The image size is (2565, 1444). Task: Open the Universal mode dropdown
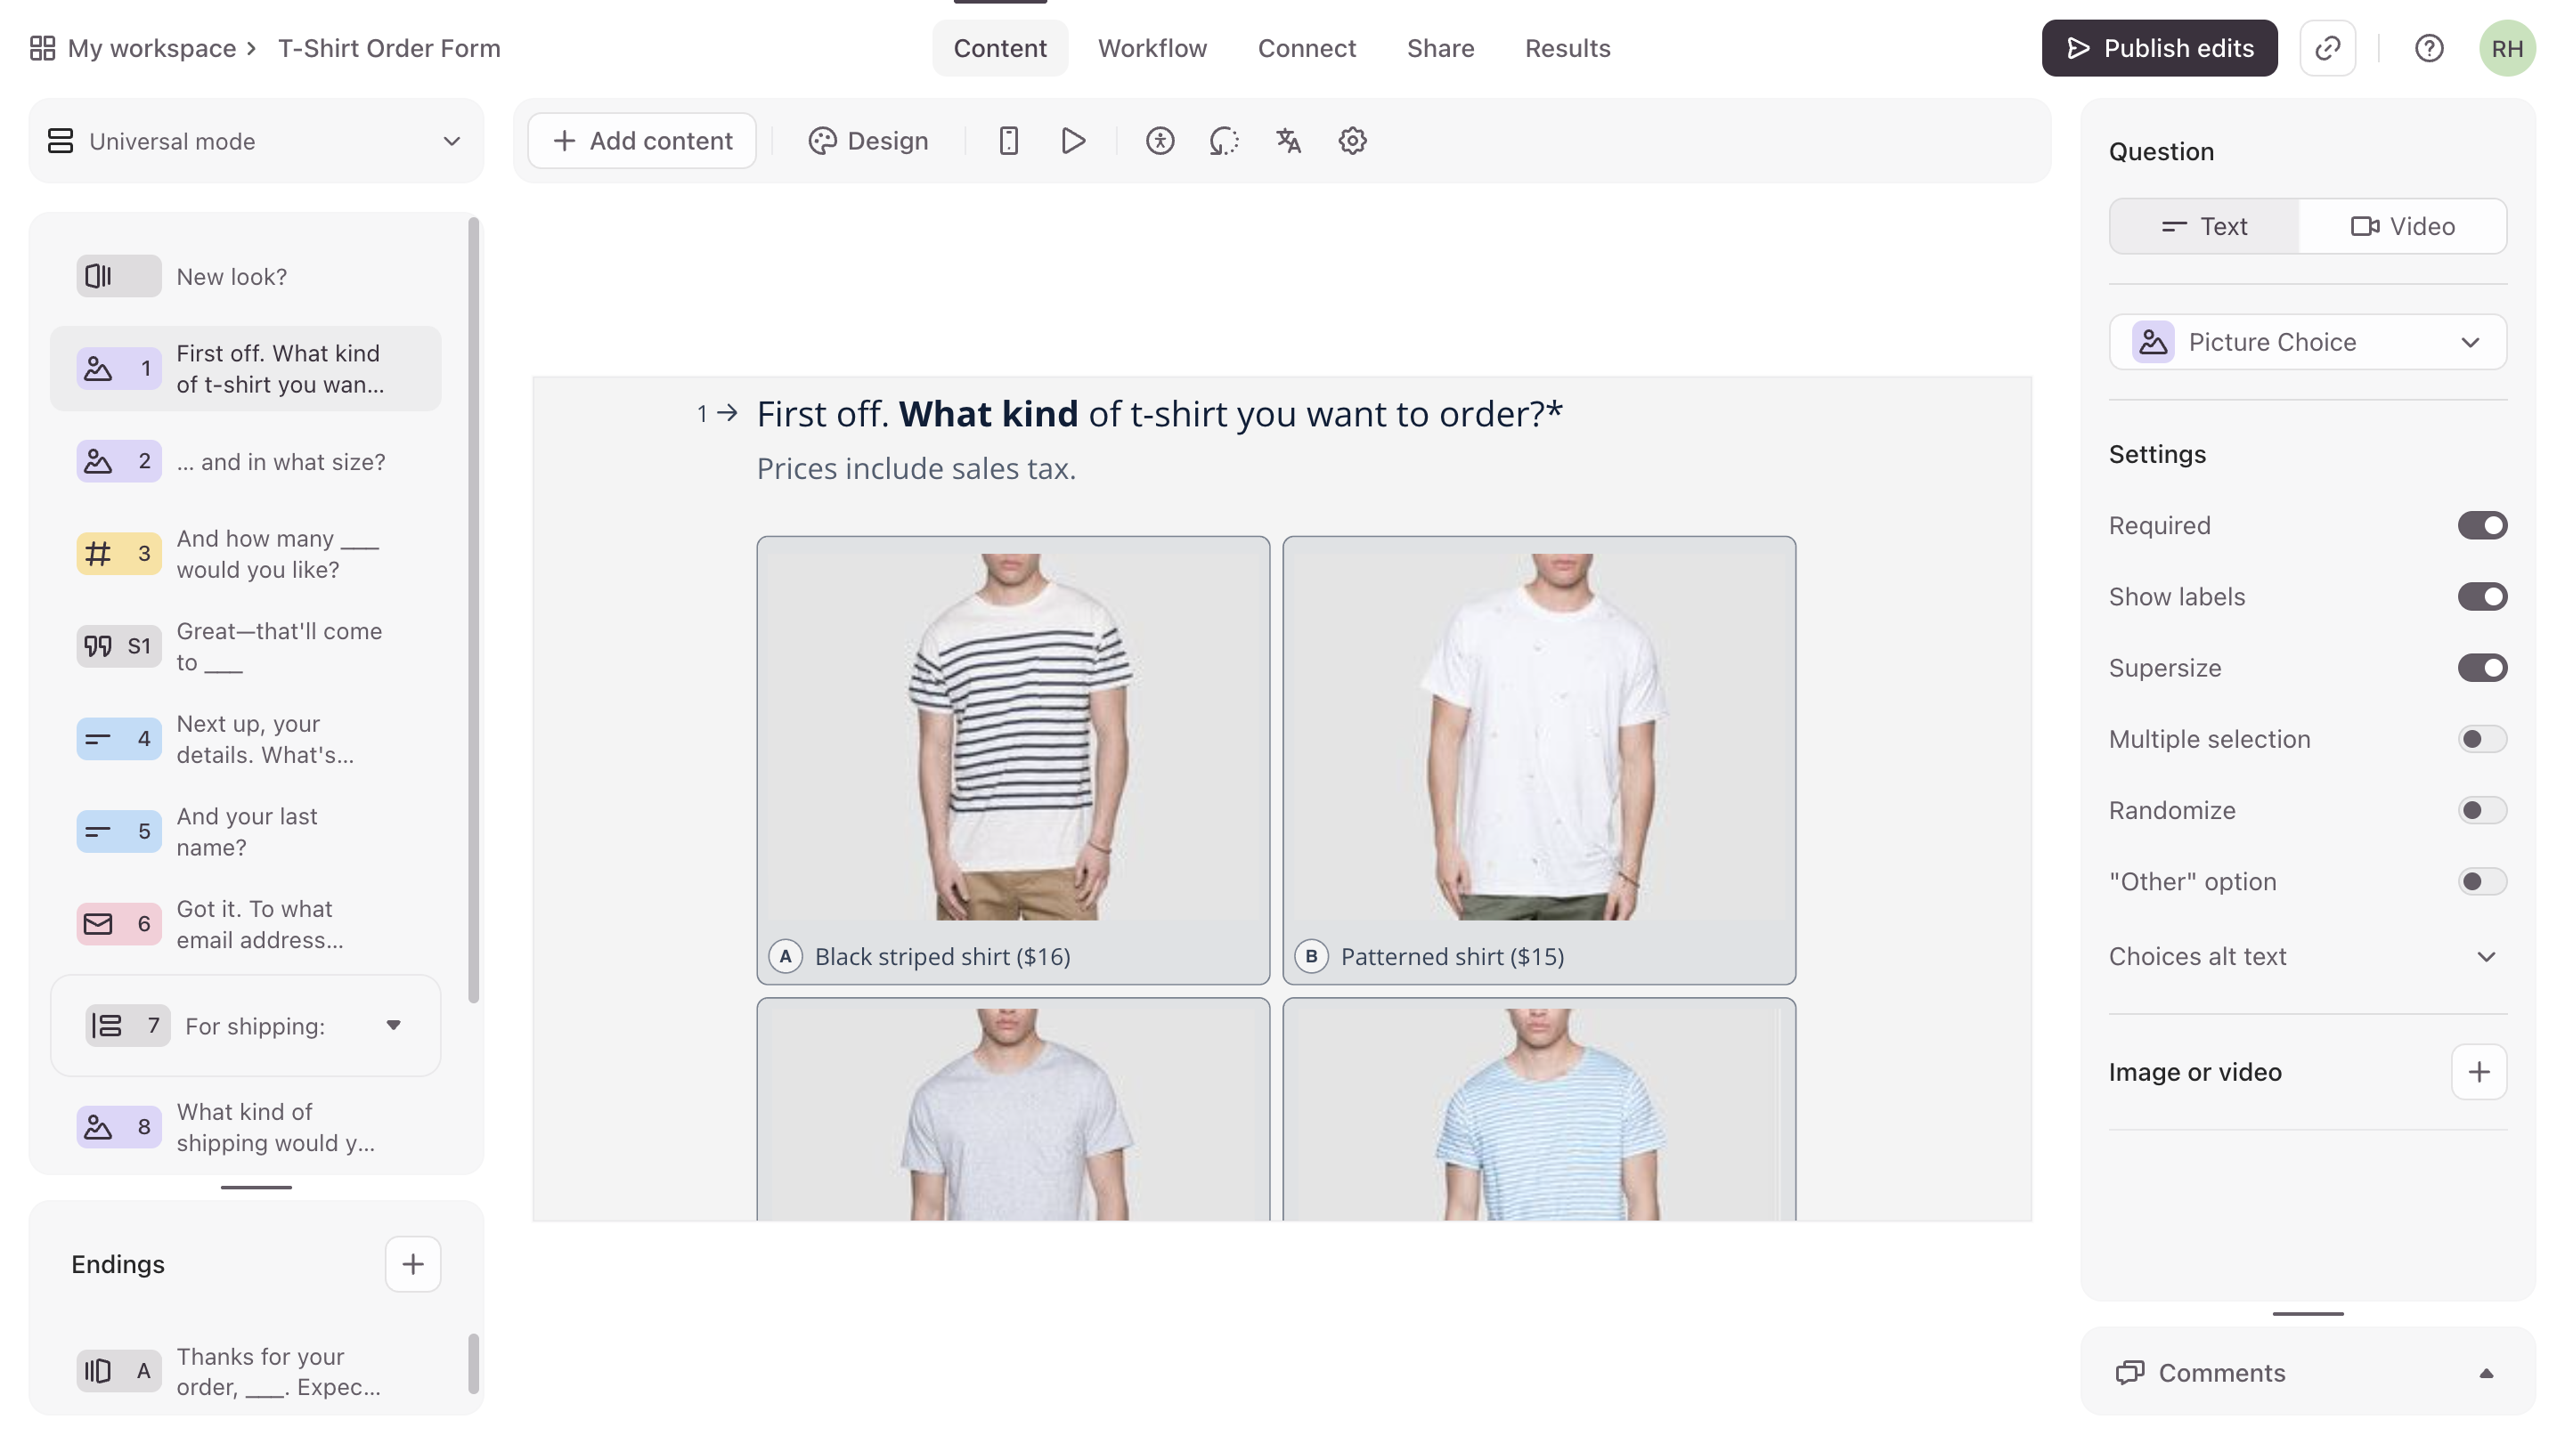pos(256,141)
